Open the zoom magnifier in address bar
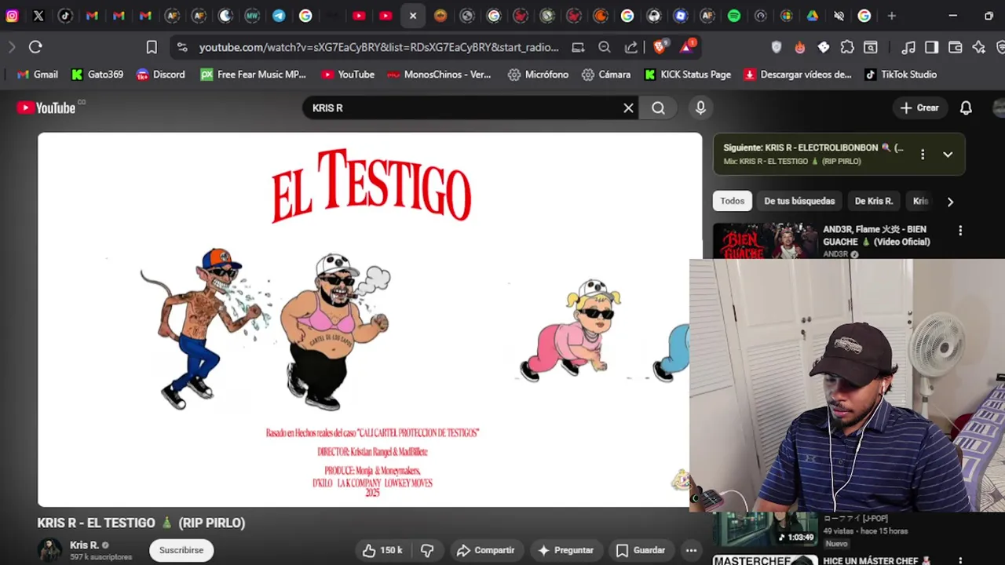Viewport: 1005px width, 565px height. pos(605,47)
